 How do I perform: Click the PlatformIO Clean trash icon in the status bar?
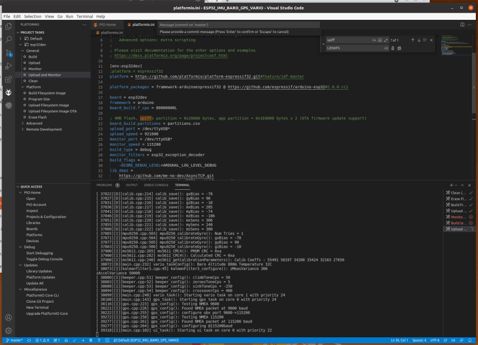click(91, 340)
